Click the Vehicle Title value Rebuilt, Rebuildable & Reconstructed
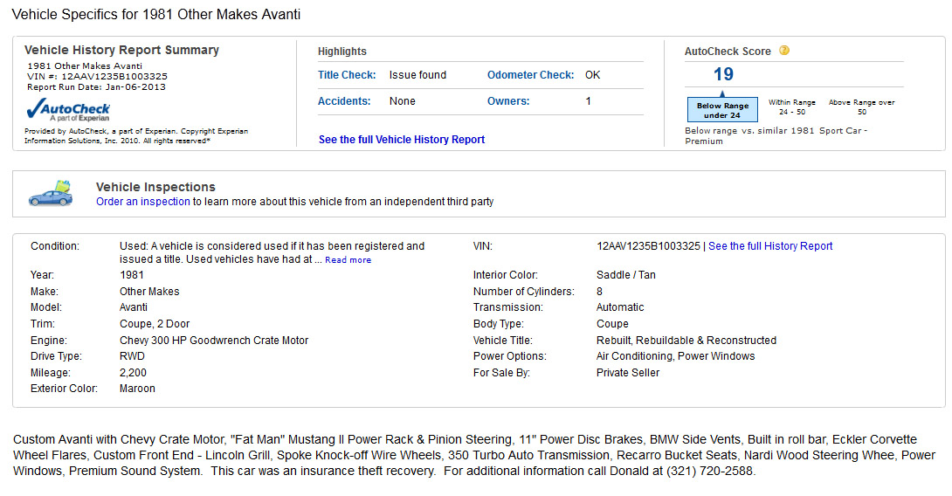The height and width of the screenshot is (496, 952). point(686,341)
